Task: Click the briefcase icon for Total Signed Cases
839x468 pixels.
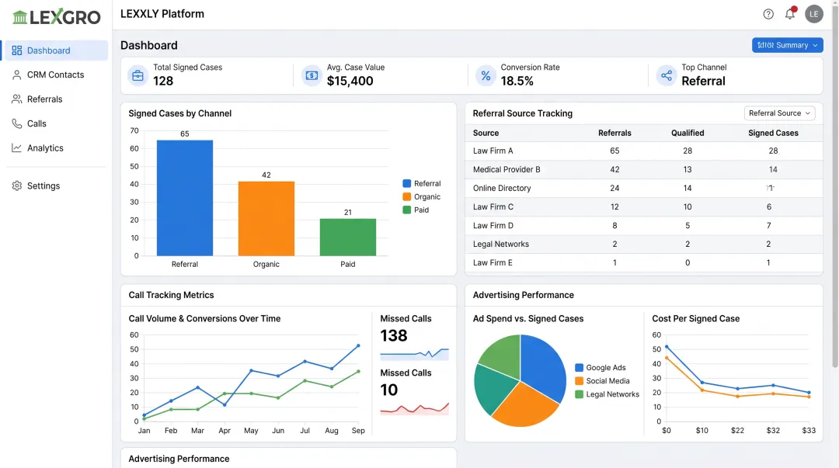Action: 138,75
